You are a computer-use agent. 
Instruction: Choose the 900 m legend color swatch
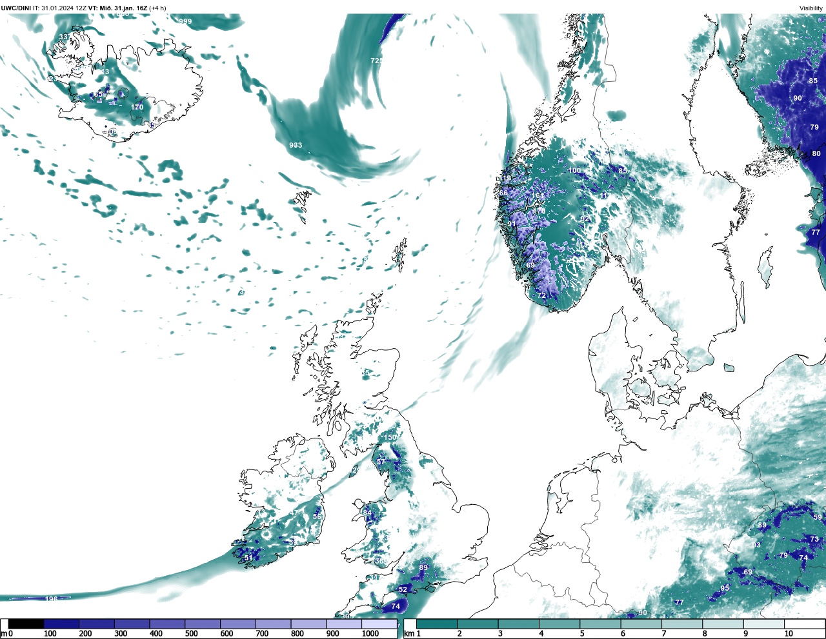point(343,624)
